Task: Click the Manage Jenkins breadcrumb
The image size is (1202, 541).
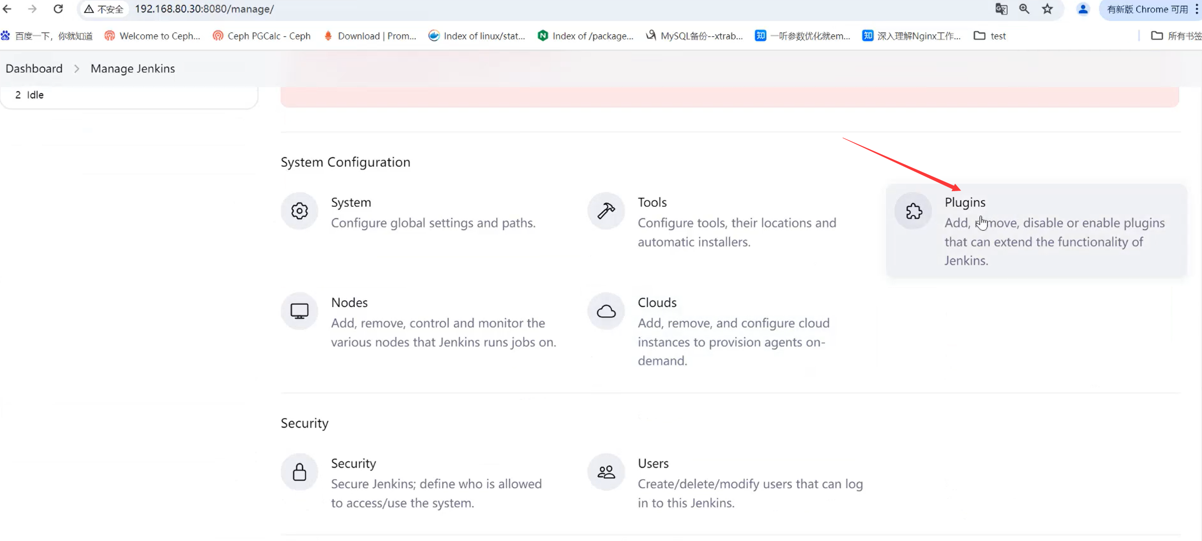Action: pyautogui.click(x=132, y=68)
